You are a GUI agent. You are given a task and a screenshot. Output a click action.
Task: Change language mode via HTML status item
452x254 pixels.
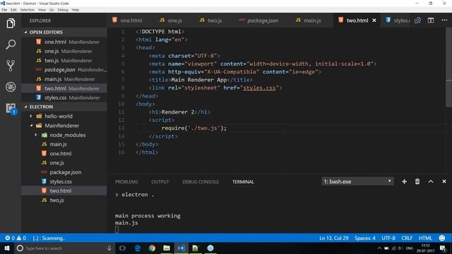[425, 238]
